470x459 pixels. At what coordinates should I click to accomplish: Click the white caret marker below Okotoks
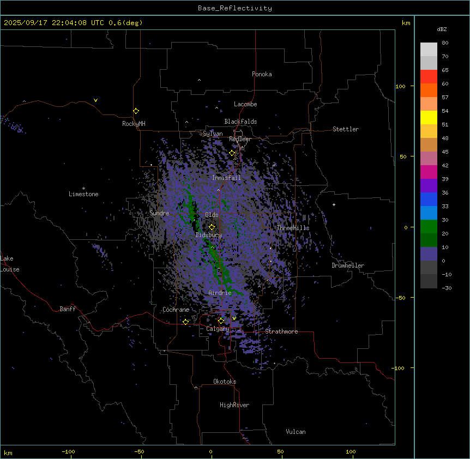(x=196, y=388)
